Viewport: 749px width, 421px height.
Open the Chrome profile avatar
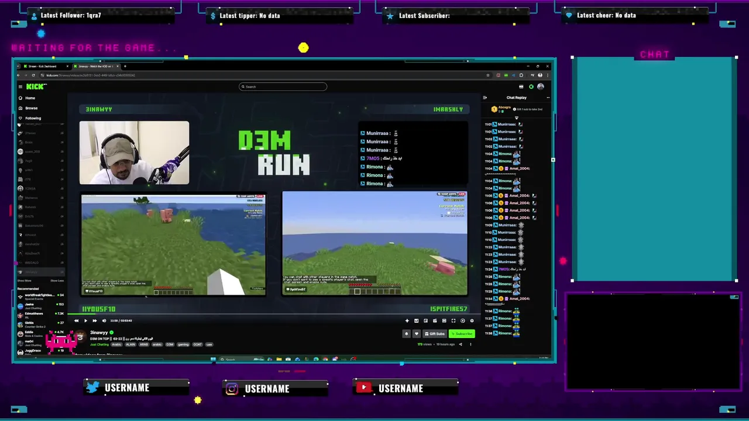point(540,75)
